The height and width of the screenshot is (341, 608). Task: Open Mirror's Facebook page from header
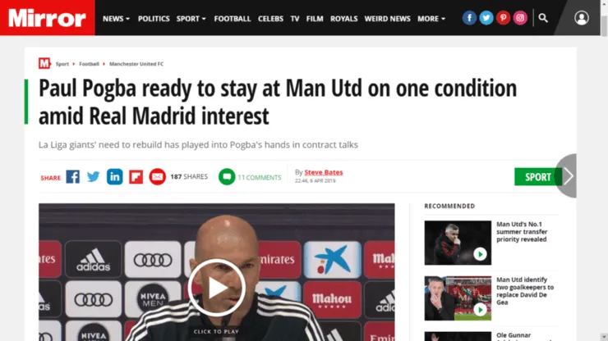469,18
